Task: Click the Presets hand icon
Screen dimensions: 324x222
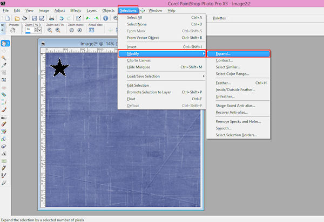Action: coord(12,30)
